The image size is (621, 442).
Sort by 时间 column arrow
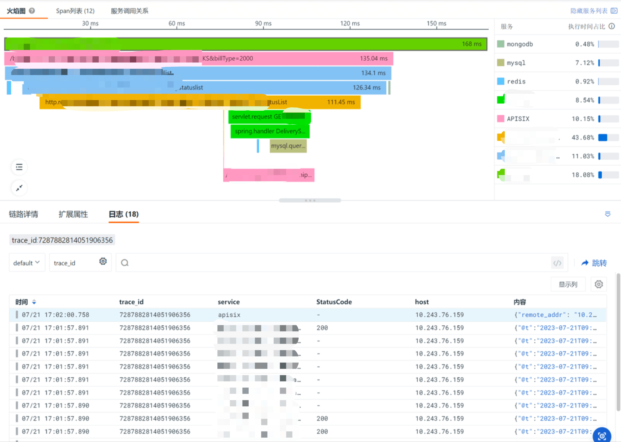pyautogui.click(x=34, y=302)
